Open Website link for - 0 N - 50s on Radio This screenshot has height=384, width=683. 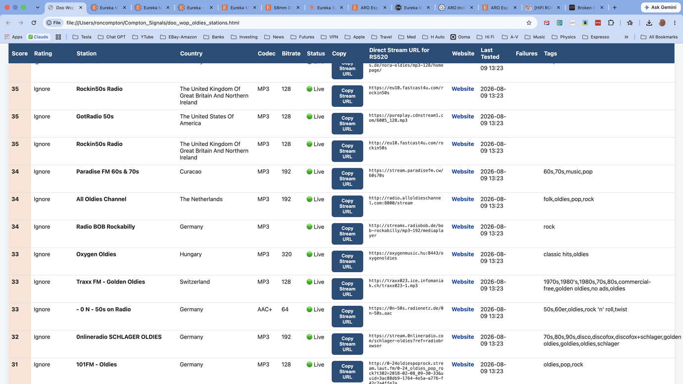(x=462, y=309)
